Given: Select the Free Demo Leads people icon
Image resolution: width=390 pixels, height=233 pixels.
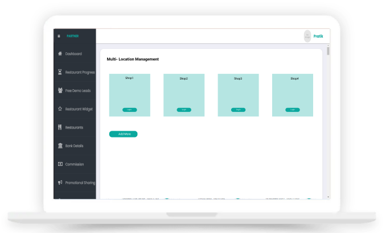Looking at the screenshot, I should [x=60, y=90].
